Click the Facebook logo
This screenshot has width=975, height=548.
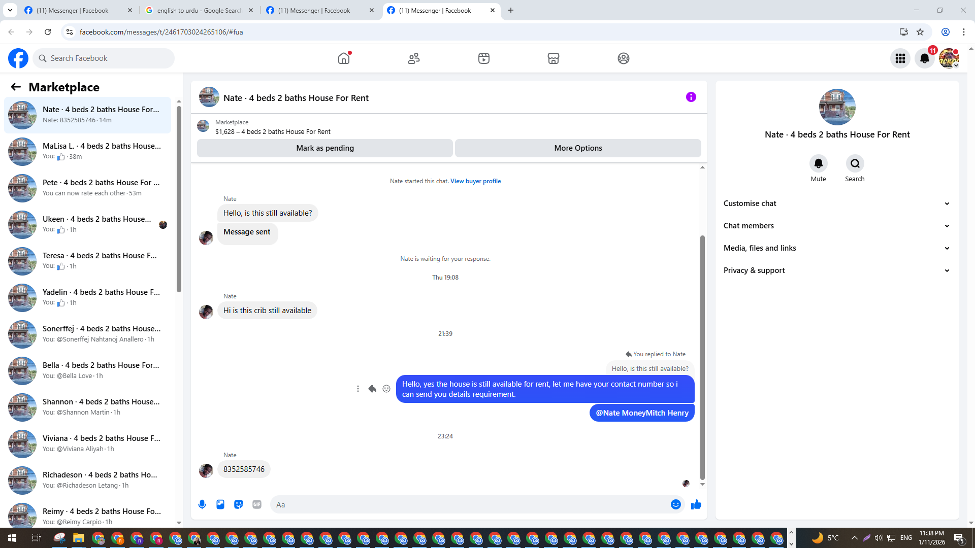pos(18,58)
